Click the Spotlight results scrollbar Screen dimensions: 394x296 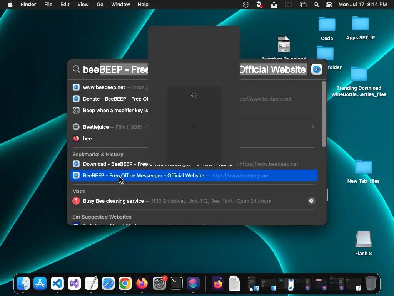pyautogui.click(x=324, y=114)
